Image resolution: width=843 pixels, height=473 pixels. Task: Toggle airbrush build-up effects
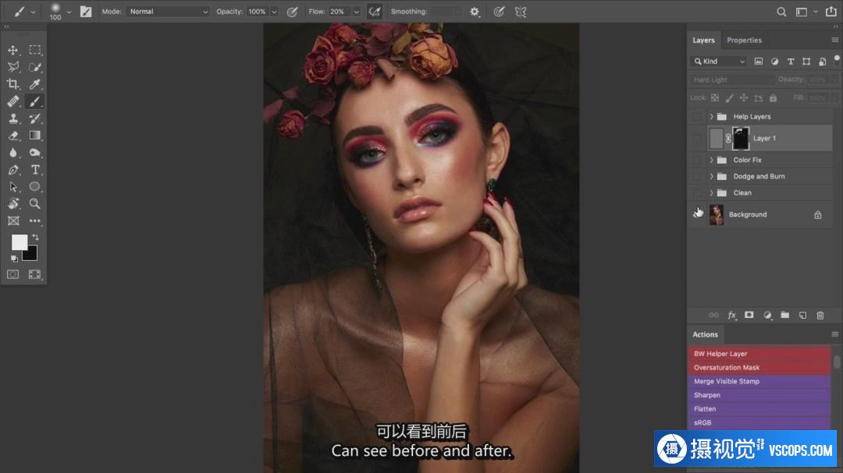[x=375, y=11]
